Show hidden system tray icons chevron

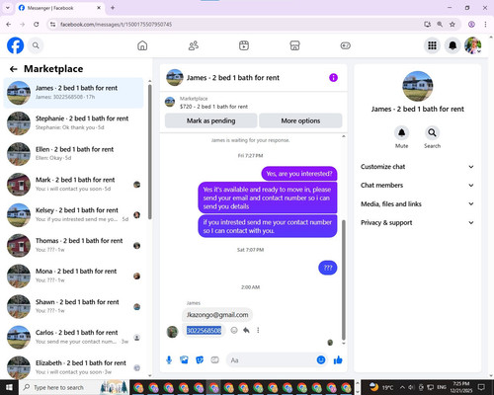[x=402, y=387]
